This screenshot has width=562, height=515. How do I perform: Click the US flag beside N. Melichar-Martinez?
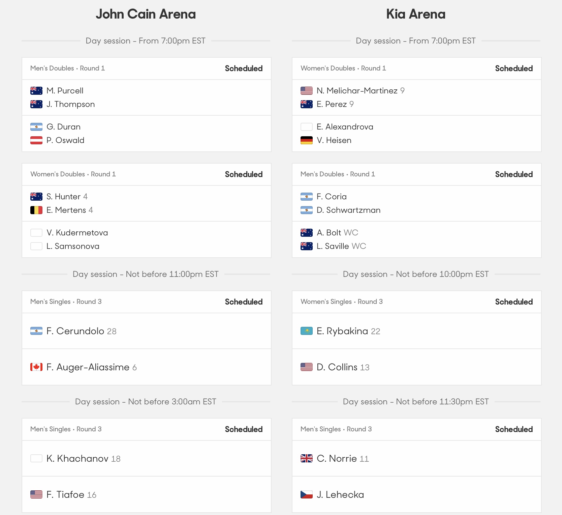click(307, 90)
